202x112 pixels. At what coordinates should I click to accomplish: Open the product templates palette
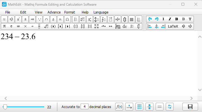pos(124,19)
